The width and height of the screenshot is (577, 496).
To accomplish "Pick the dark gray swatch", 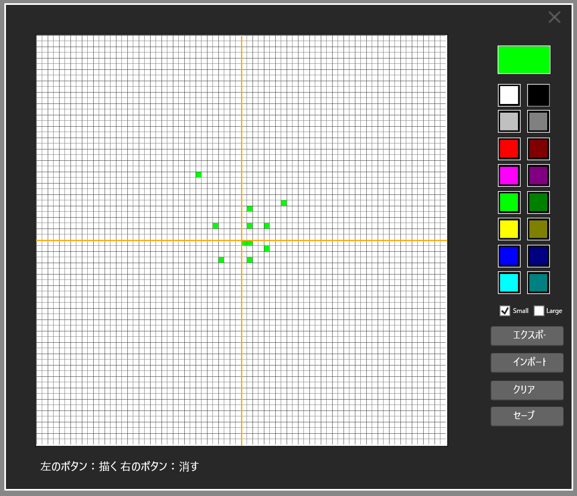I will (539, 121).
